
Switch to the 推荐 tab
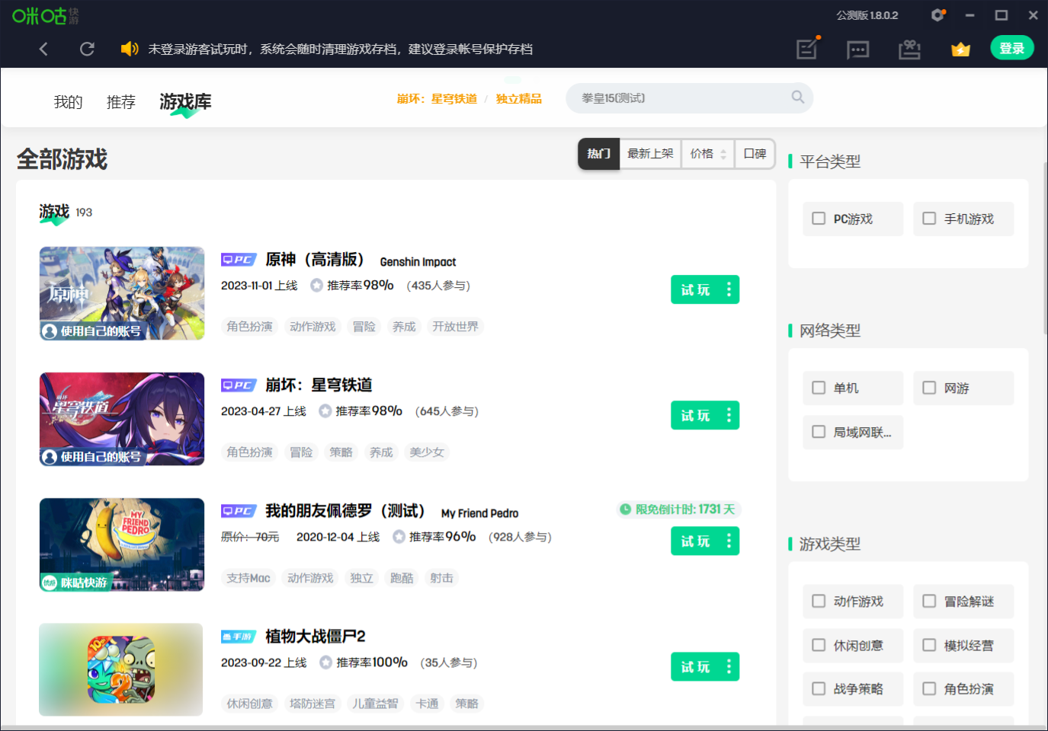point(121,102)
